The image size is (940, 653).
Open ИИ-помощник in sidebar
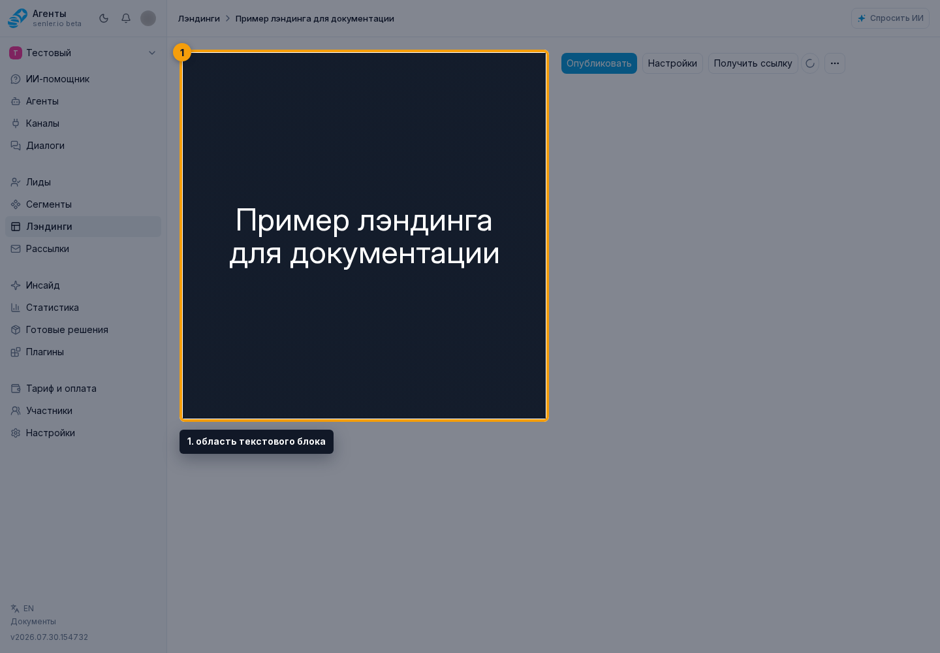83,79
